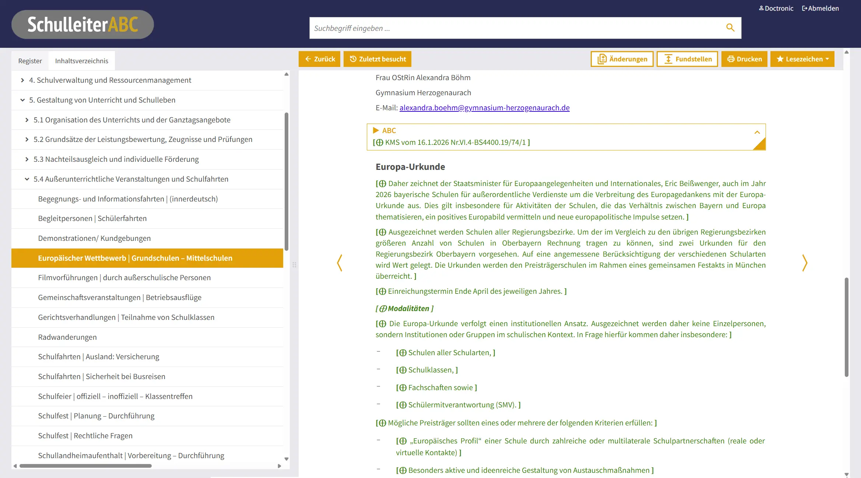
Task: Expand chapter 4 Schulverwaltung und Ressourcenmanagement
Action: (x=22, y=80)
